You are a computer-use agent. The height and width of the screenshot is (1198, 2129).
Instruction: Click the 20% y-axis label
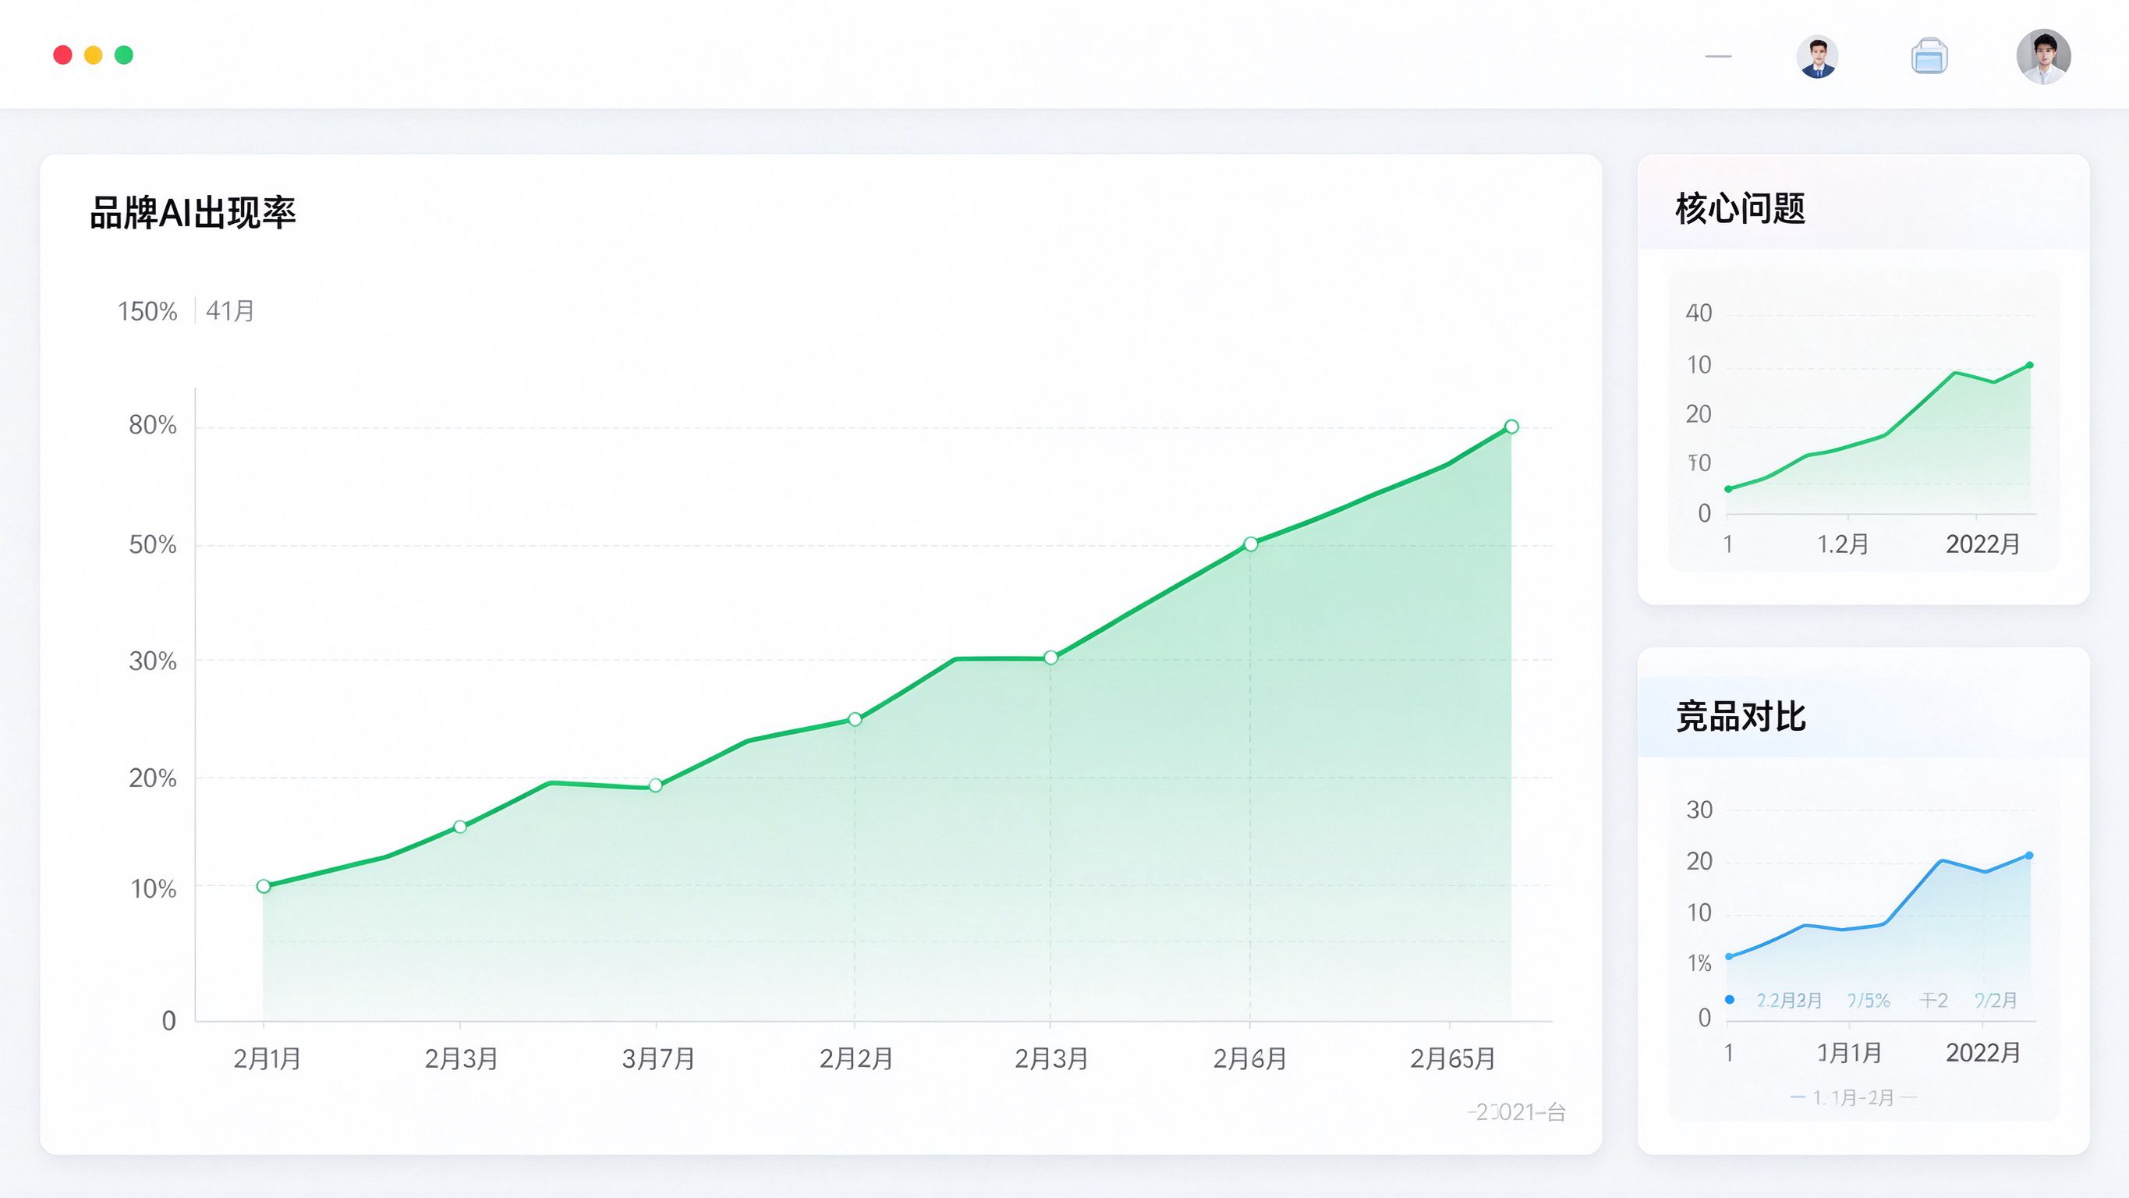[x=153, y=778]
